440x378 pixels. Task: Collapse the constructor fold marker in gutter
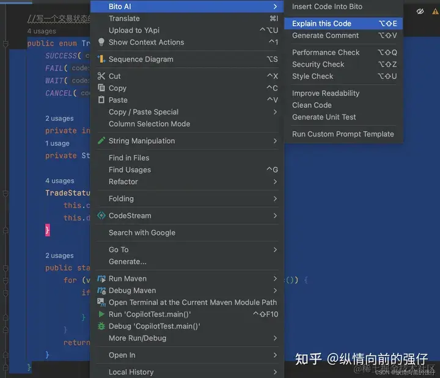(x=5, y=193)
